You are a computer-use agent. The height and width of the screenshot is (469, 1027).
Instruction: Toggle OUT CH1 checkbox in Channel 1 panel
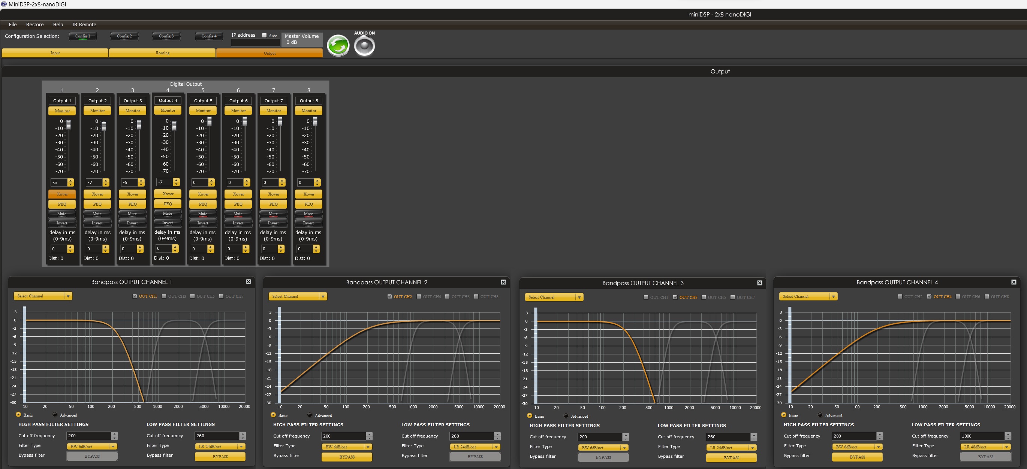135,296
